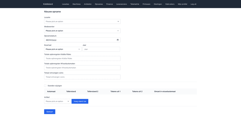Click the Kiddieland brand logo

point(48,4)
